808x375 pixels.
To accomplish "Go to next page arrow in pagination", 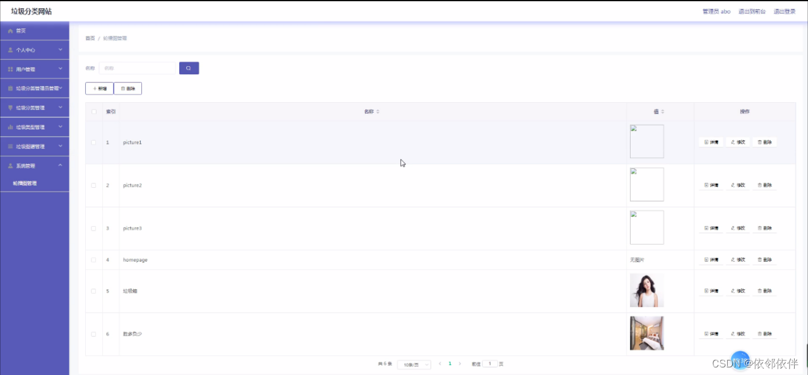I will 460,364.
